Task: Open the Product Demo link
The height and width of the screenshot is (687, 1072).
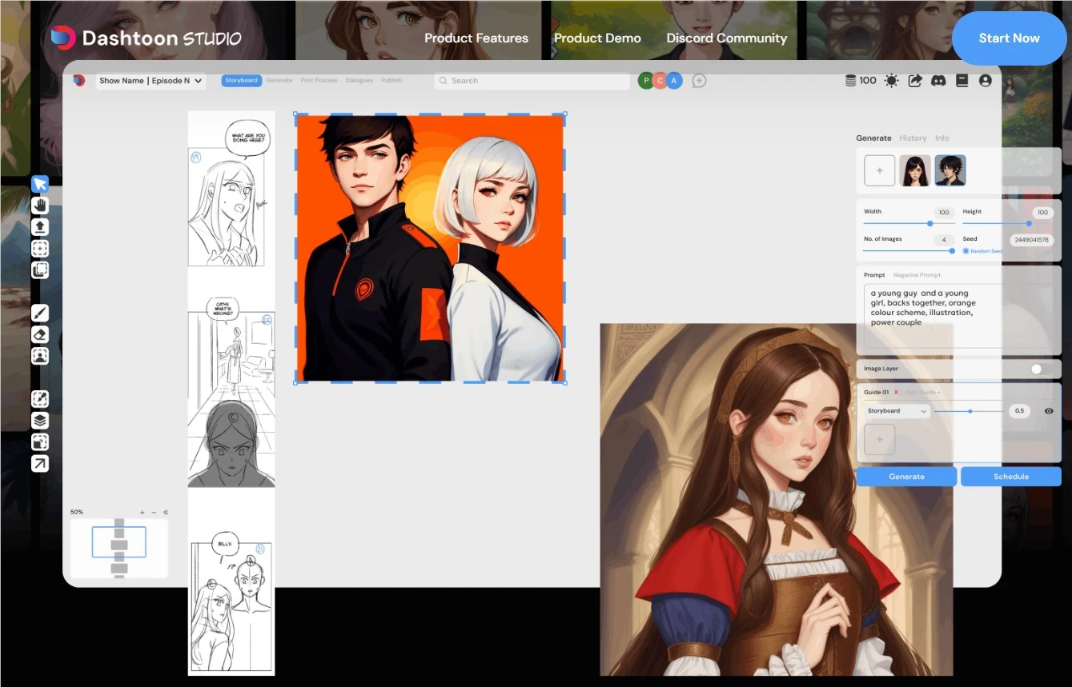Action: 597,38
